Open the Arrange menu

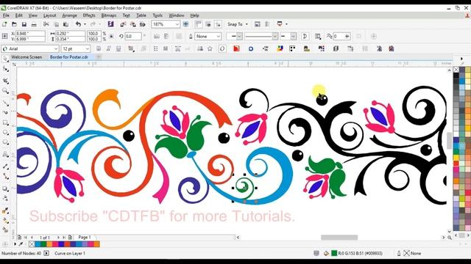69,15
